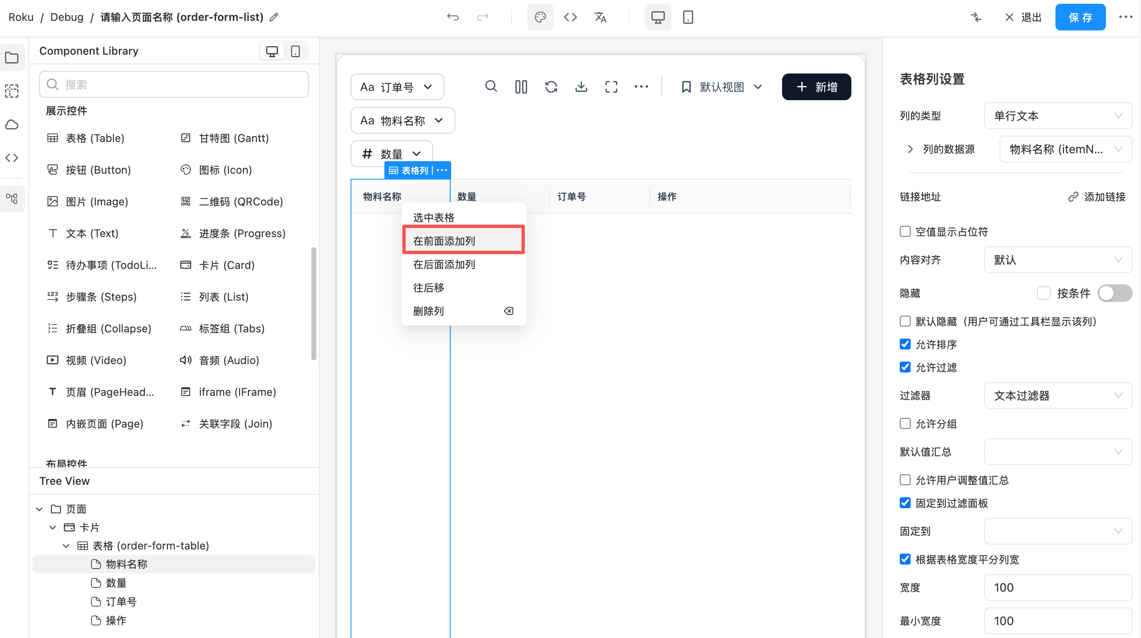Viewport: 1141px width, 638px height.
Task: Check 空值显示占位符 checkbox
Action: 905,231
